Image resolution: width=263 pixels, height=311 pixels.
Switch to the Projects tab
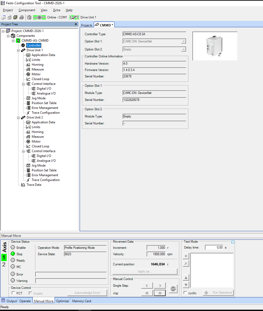pyautogui.click(x=87, y=25)
